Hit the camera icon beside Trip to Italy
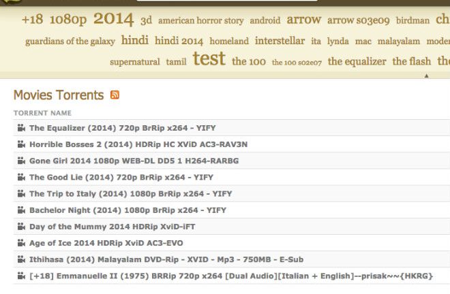This screenshot has height=294, width=450. (x=21, y=194)
